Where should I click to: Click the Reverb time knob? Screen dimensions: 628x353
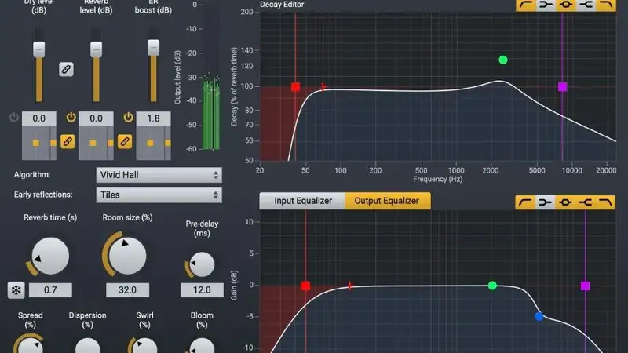click(50, 257)
